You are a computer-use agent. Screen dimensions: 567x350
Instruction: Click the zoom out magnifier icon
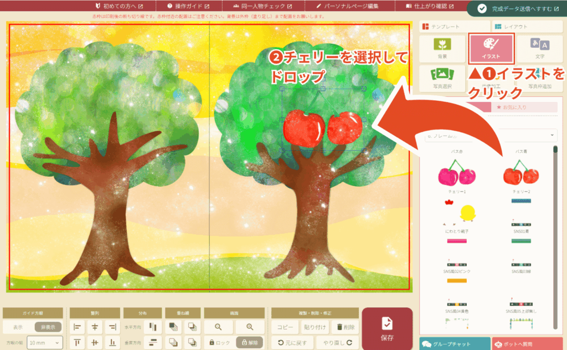coord(219,327)
